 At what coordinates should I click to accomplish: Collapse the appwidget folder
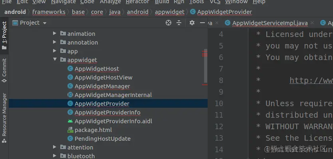(55, 60)
